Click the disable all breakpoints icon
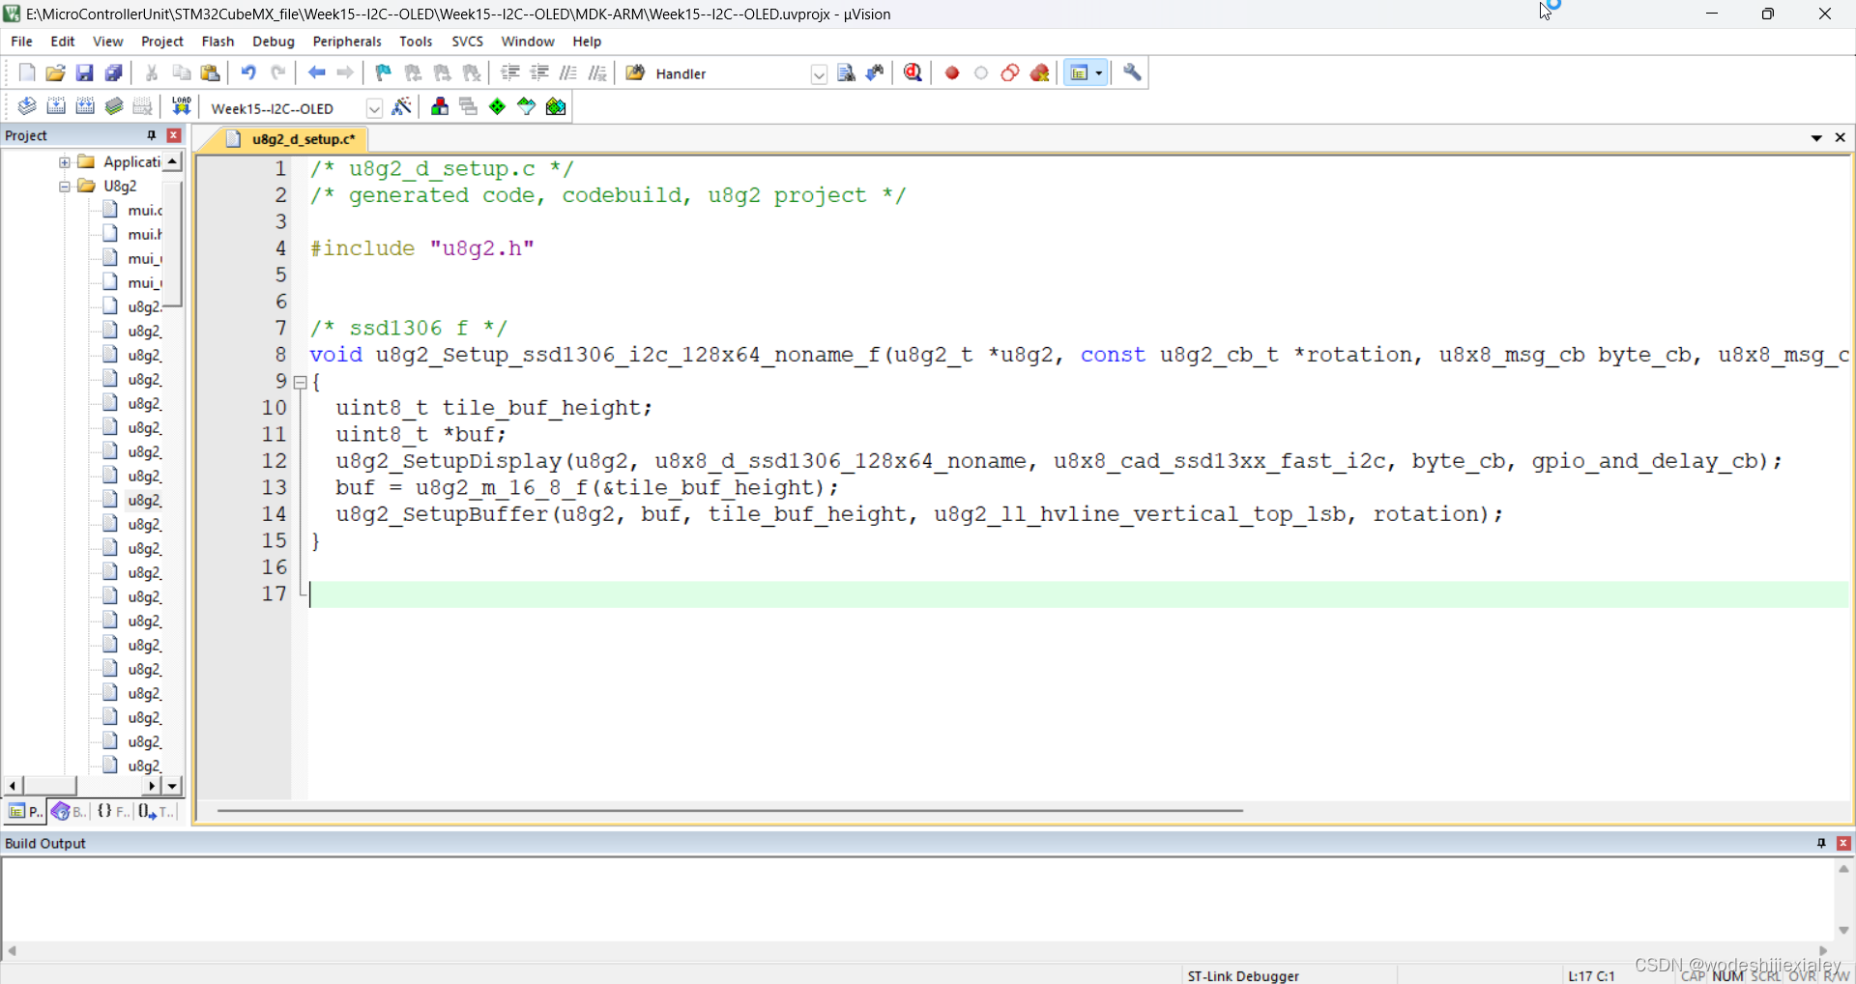The height and width of the screenshot is (984, 1856). tap(1010, 73)
